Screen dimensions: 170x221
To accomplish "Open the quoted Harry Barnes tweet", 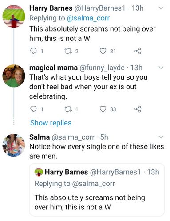I will tap(97, 189).
